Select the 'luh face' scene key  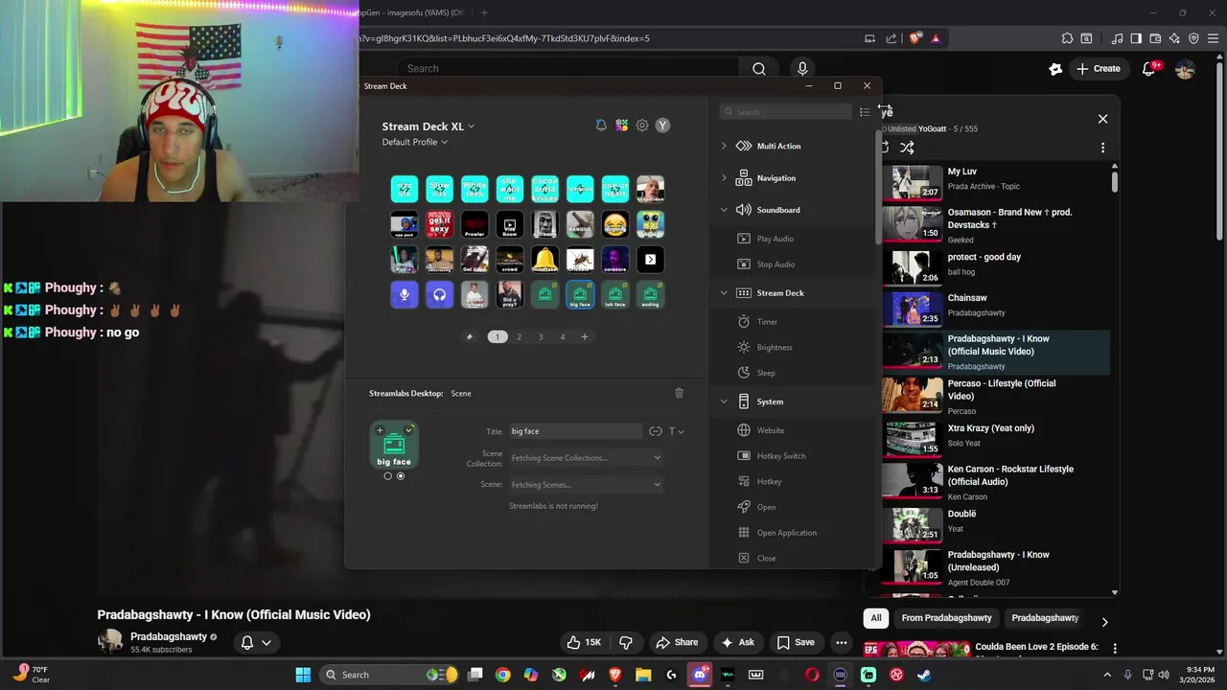tap(615, 294)
